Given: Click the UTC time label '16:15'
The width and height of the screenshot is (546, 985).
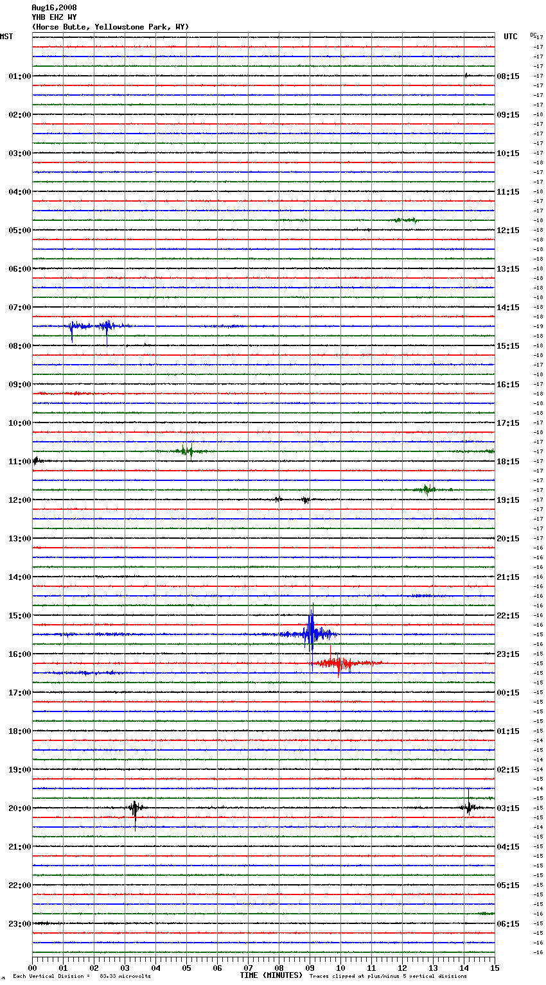Looking at the screenshot, I should tap(508, 385).
